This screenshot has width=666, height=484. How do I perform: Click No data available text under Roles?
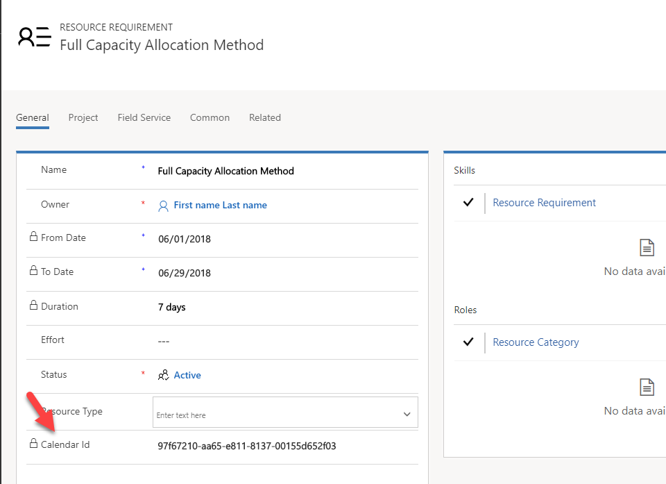[635, 411]
